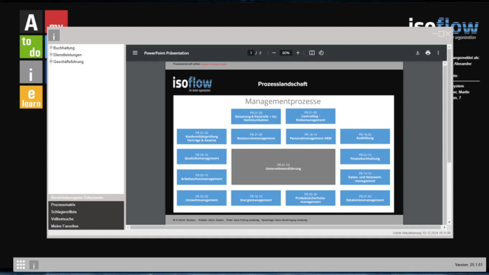Open the PB 02-10 Finanzbuchhaltung process
The image size is (489, 275).
(x=365, y=157)
